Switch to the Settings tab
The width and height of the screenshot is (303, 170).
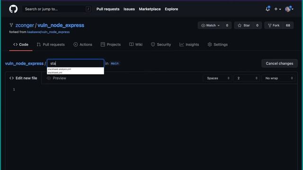pos(218,44)
